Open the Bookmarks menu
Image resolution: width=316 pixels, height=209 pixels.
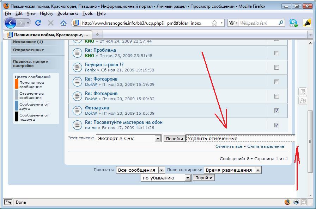point(68,13)
